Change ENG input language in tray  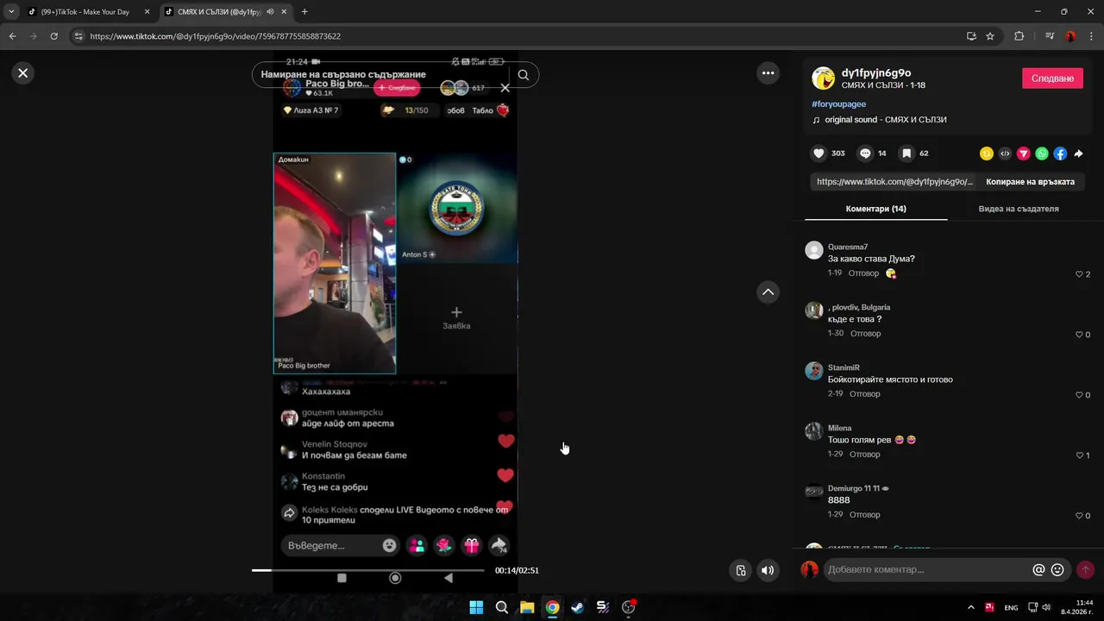coord(1011,607)
